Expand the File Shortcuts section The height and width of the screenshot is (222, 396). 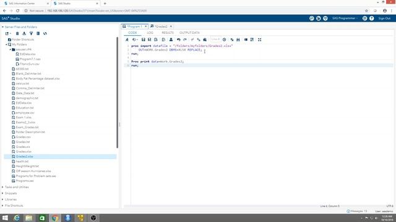(x=14, y=205)
